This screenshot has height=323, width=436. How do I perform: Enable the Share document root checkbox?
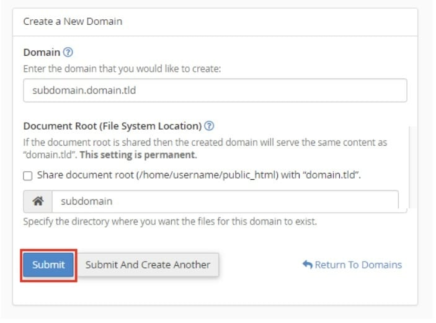(28, 176)
